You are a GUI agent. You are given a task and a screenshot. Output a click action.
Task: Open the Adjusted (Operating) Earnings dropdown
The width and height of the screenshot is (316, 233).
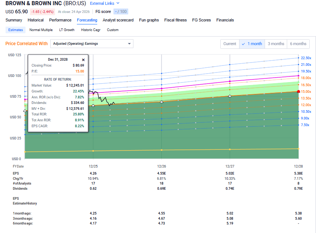point(92,44)
